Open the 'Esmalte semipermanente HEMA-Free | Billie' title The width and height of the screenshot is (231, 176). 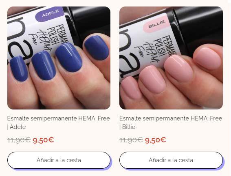(171, 122)
